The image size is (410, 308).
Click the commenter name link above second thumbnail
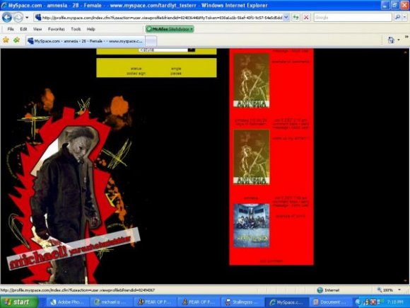pos(251,122)
